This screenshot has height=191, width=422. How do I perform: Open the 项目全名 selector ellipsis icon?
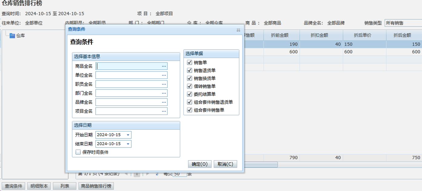[164, 111]
